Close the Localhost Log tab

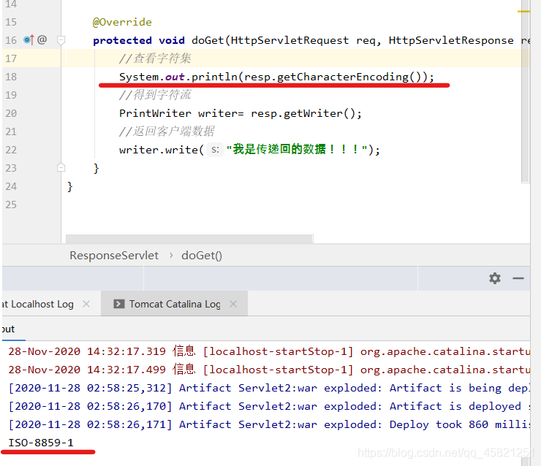pyautogui.click(x=86, y=304)
